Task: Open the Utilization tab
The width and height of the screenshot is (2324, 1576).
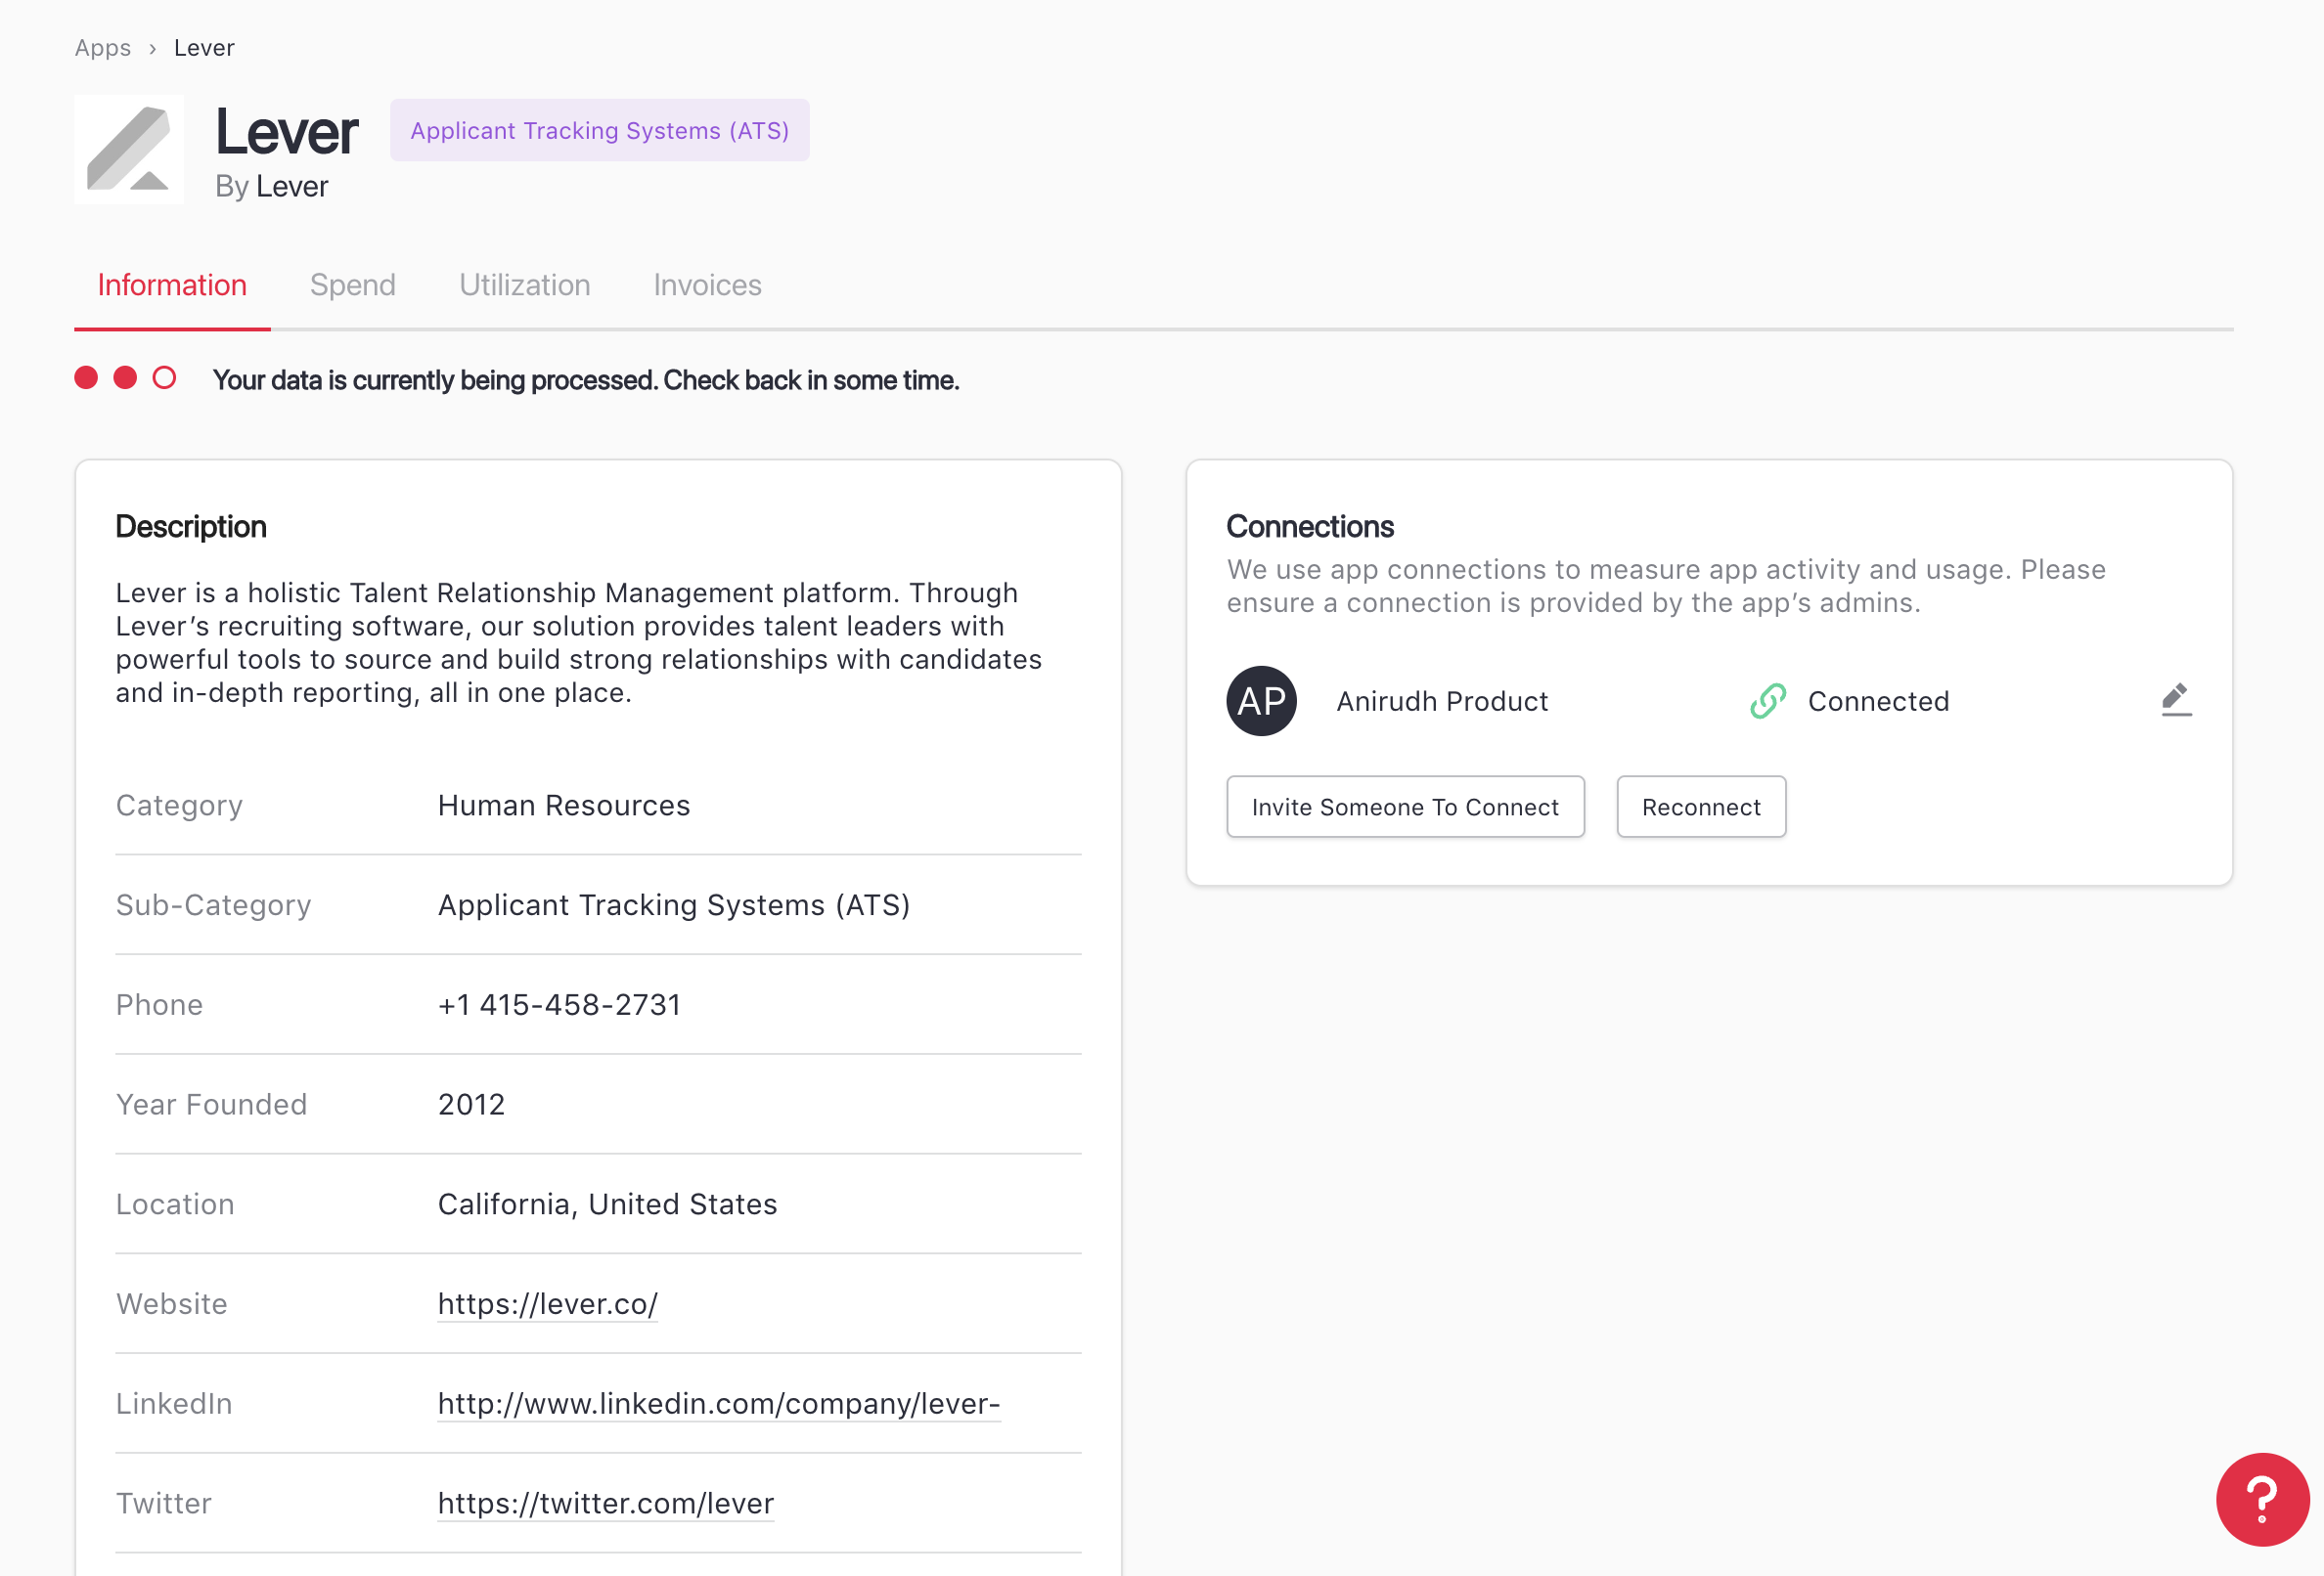Action: (524, 285)
